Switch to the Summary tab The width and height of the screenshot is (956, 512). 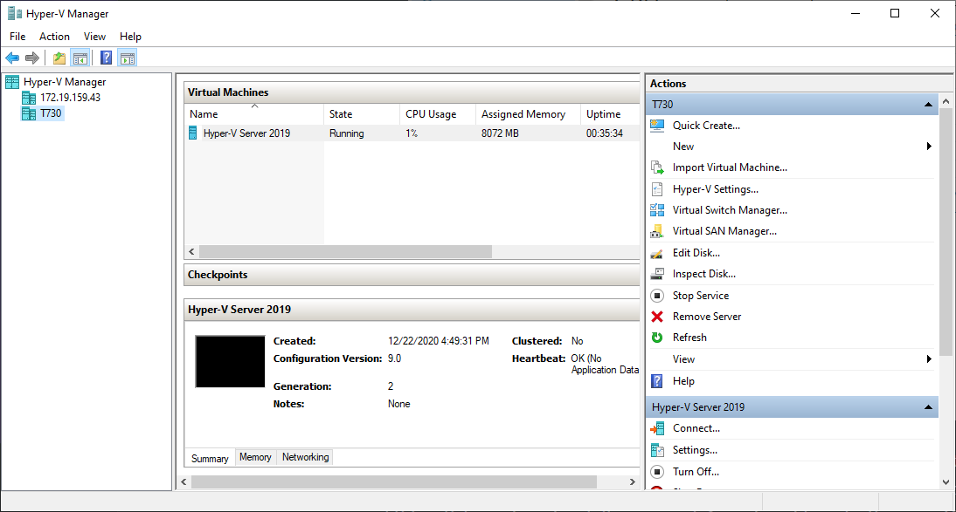coord(210,459)
